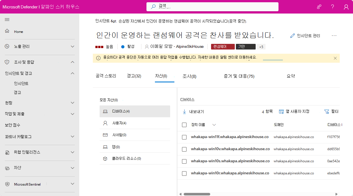Viewport: 353px width, 196px height.
Task: Expand the 작업 및 제출 chevron
Action: pos(73,114)
